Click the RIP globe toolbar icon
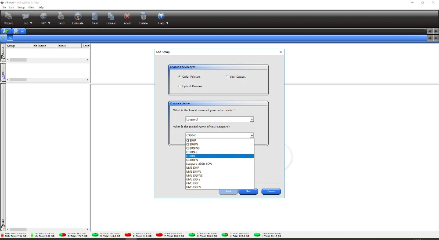This screenshot has width=439, height=240. click(x=43, y=16)
